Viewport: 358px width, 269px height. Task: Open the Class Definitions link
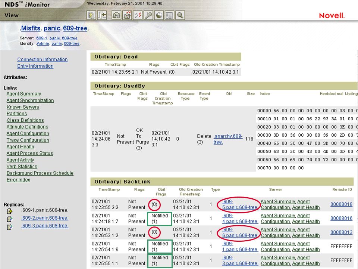(x=25, y=120)
